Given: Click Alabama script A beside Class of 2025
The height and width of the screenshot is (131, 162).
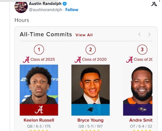Looking at the screenshot, I should click(26, 60).
